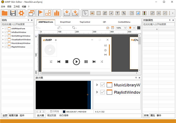The height and width of the screenshot is (123, 176).
Task: Enable the 显示网格 show grid checkbox
Action: coord(48,112)
